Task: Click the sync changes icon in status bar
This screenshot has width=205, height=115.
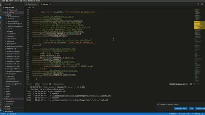Action: pos(7,114)
